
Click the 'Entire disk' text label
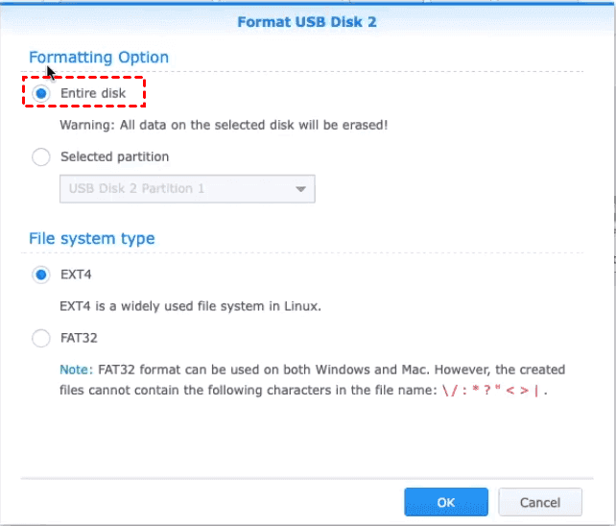pyautogui.click(x=93, y=93)
